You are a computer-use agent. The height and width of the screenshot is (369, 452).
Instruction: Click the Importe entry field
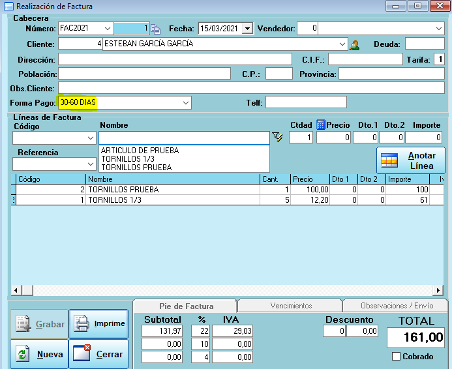[x=423, y=137]
